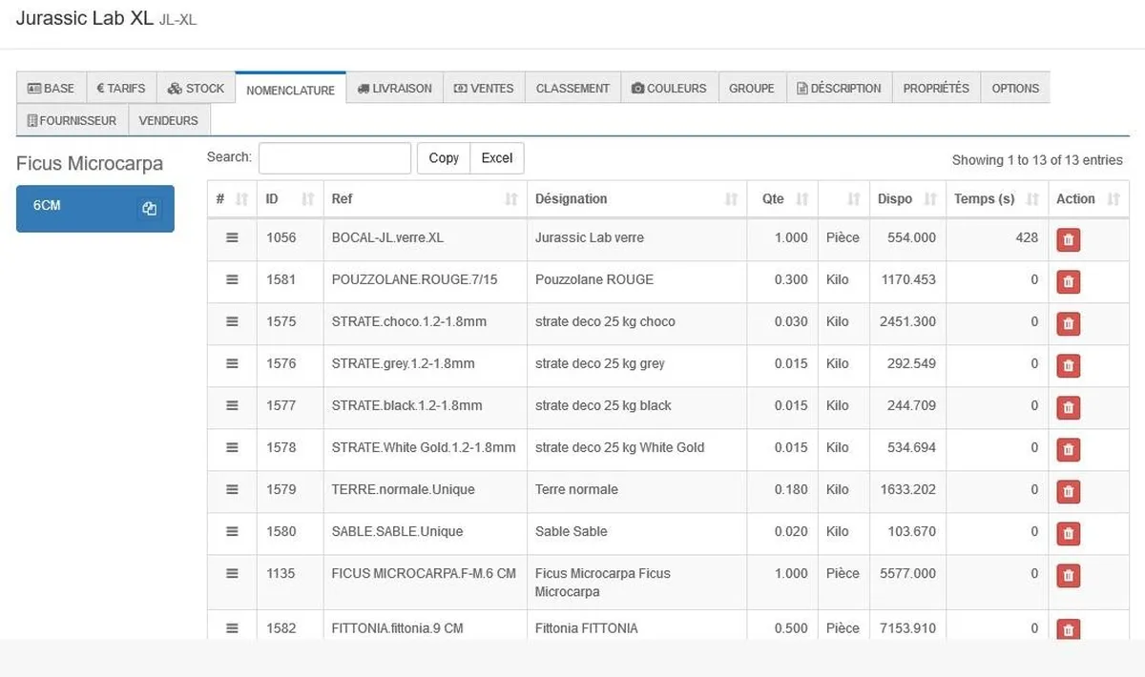
Task: Click the reorder handle of Terre normale
Action: [x=232, y=489]
